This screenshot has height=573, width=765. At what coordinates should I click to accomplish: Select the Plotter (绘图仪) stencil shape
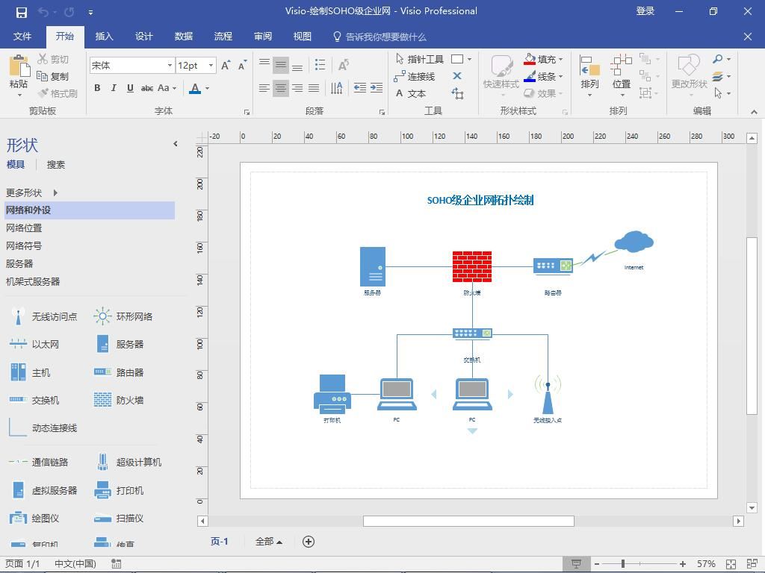(34, 518)
